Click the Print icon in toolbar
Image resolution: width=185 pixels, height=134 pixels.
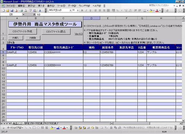[21, 11]
